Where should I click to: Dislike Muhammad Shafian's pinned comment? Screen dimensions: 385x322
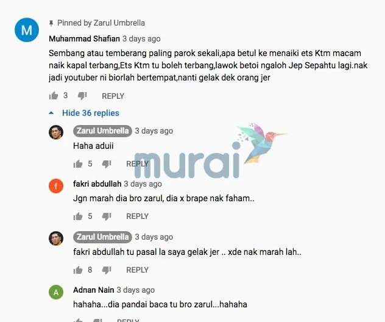[x=82, y=96]
